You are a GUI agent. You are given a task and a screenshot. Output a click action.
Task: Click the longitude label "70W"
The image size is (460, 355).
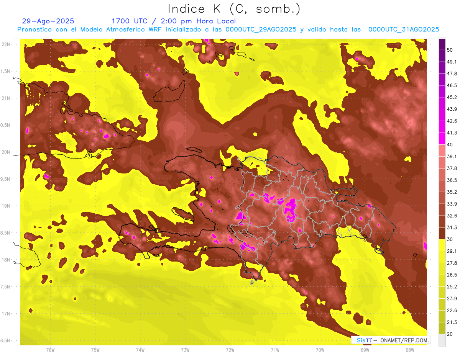[x=320, y=350]
